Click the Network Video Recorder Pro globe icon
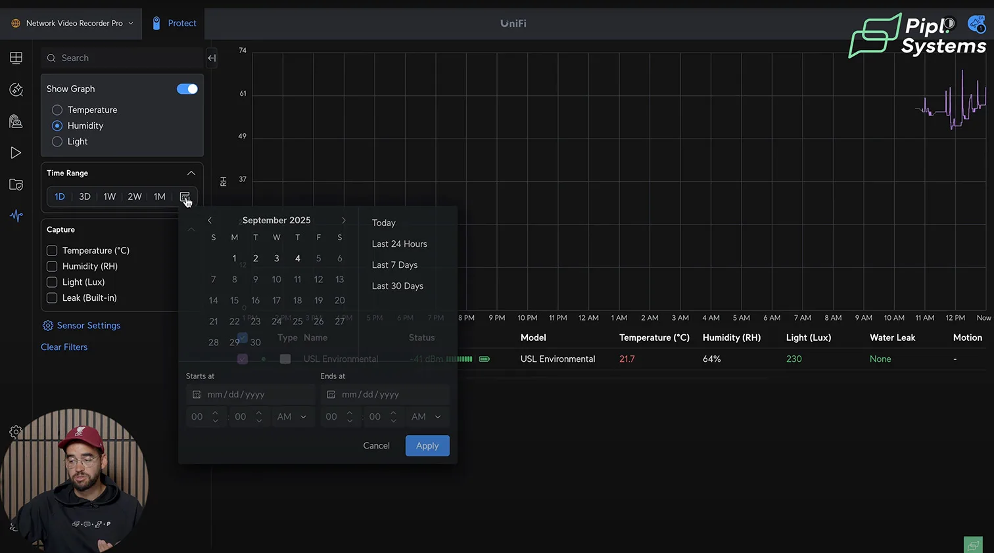994x553 pixels. pos(16,23)
